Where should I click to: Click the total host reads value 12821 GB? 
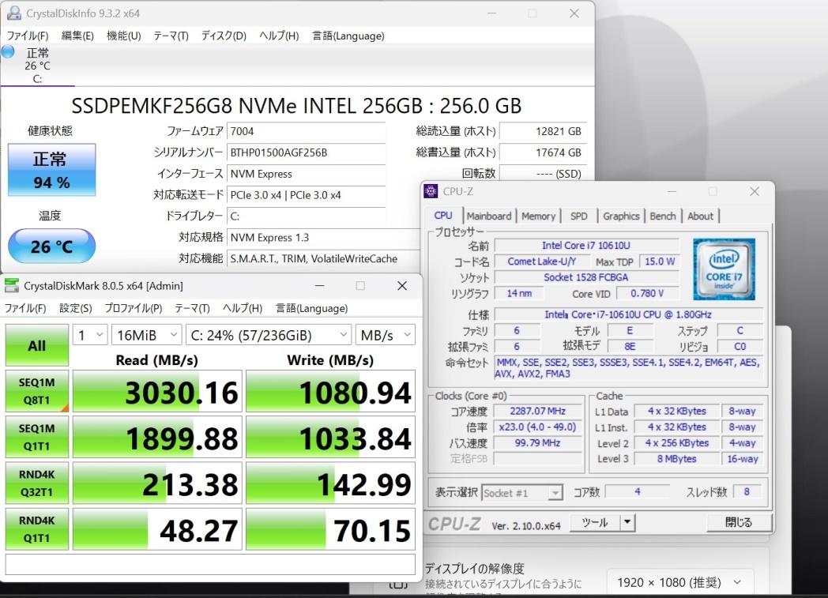[543, 131]
